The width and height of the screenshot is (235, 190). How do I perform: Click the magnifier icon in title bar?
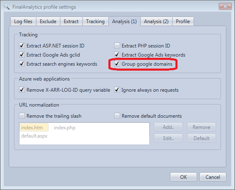coord(7,7)
